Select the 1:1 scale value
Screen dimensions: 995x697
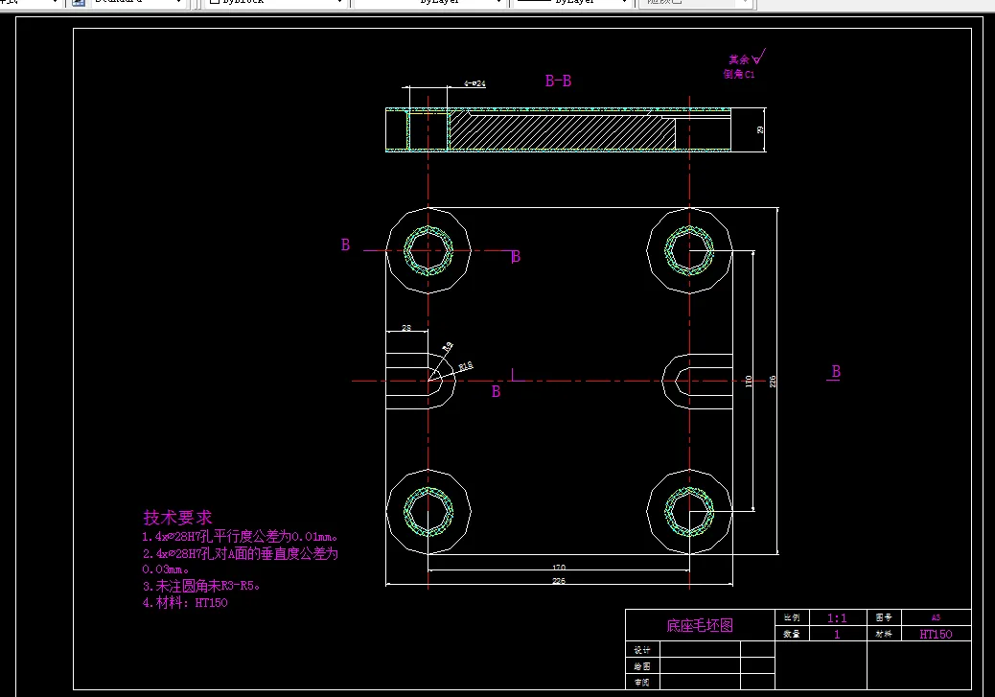(837, 617)
